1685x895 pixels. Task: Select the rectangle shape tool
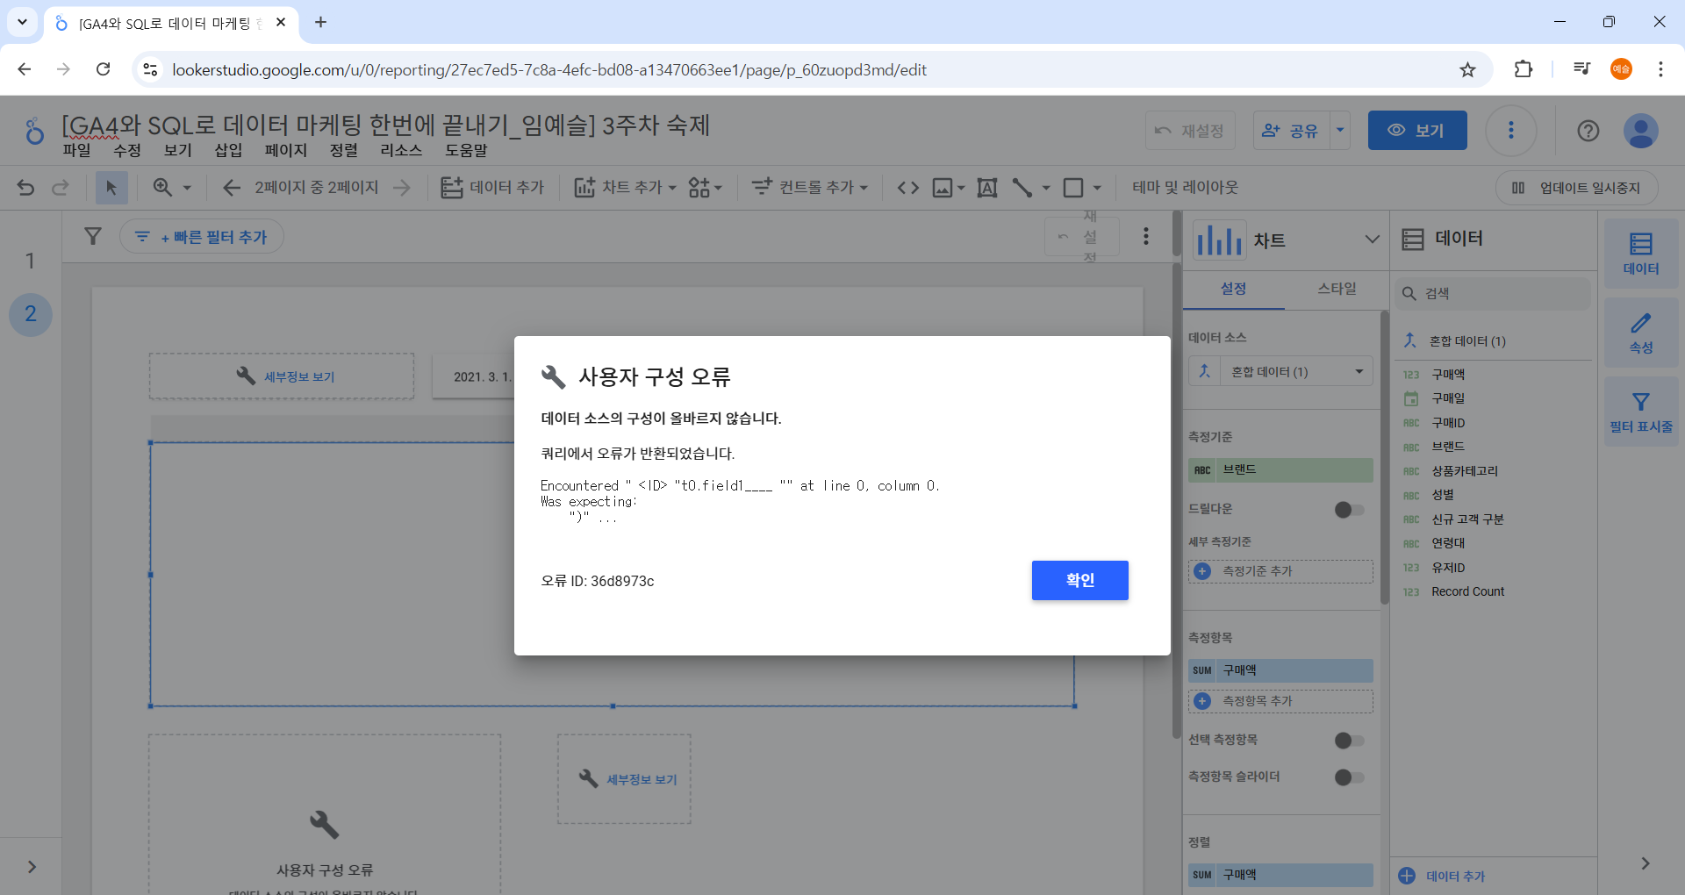[x=1072, y=187]
